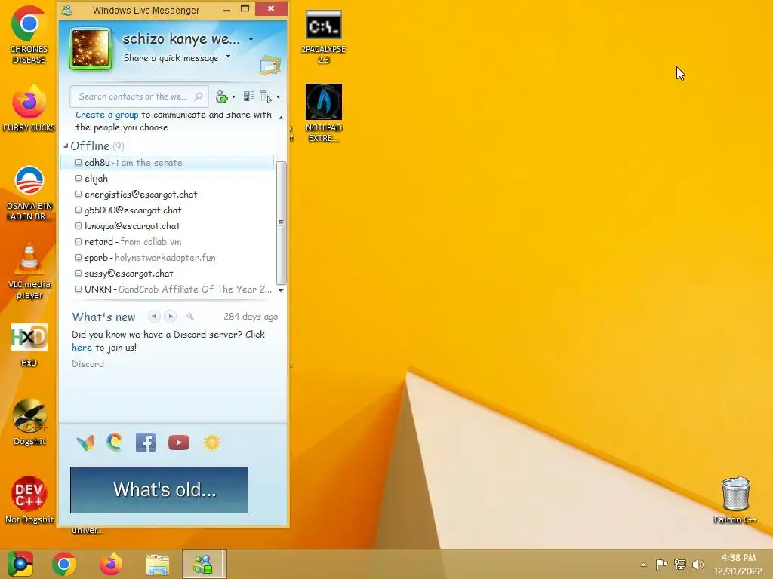Select the HxD desktop icon
Screen dimensions: 773x579
(29, 345)
